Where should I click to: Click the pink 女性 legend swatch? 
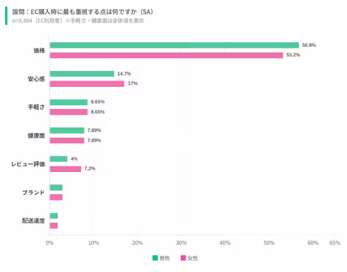(x=183, y=258)
